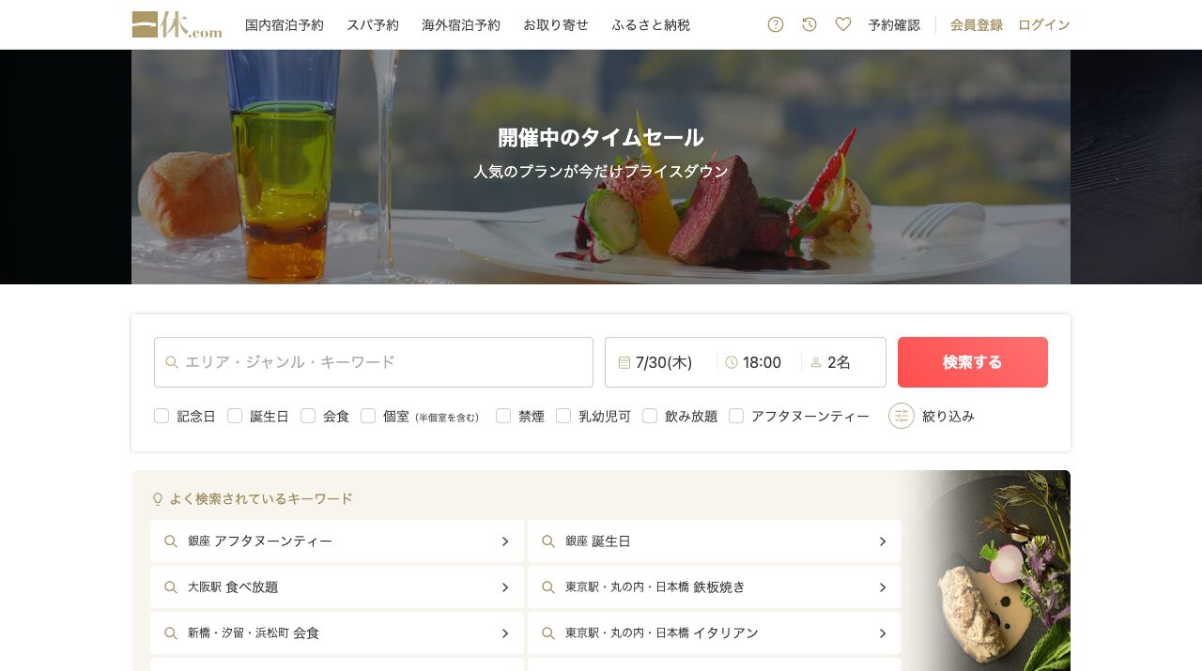Click chevron on 東京駅 鉄板焼き row
Viewport: 1202px width, 671px height.
point(882,587)
